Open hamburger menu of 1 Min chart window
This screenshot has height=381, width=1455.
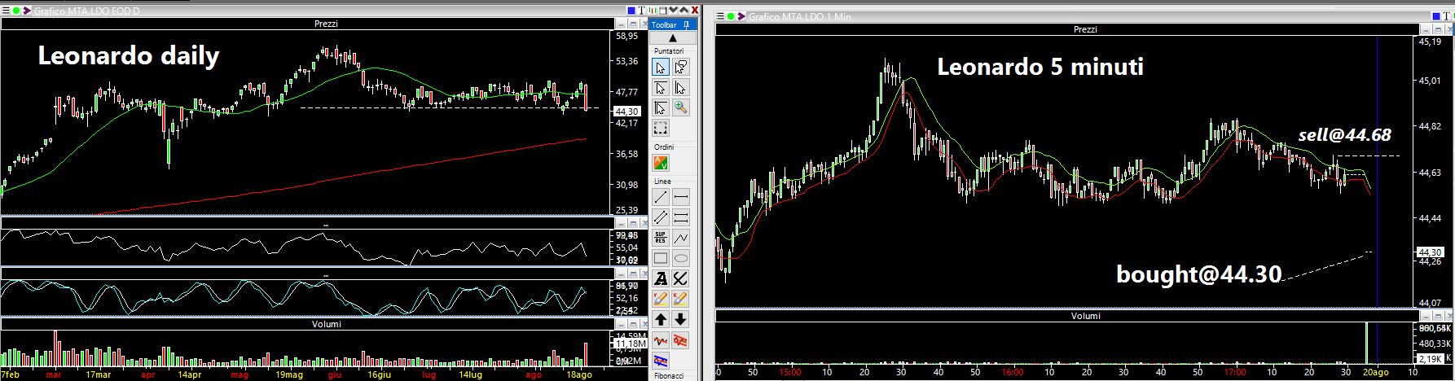click(720, 15)
